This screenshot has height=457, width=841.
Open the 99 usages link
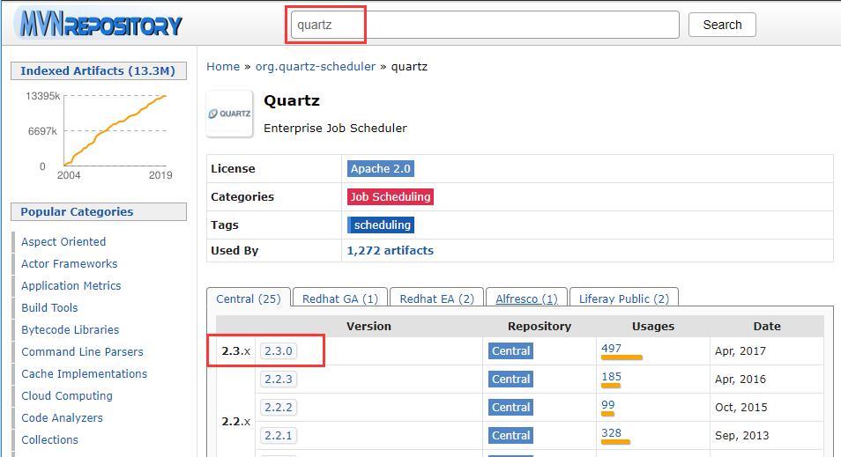tap(607, 404)
